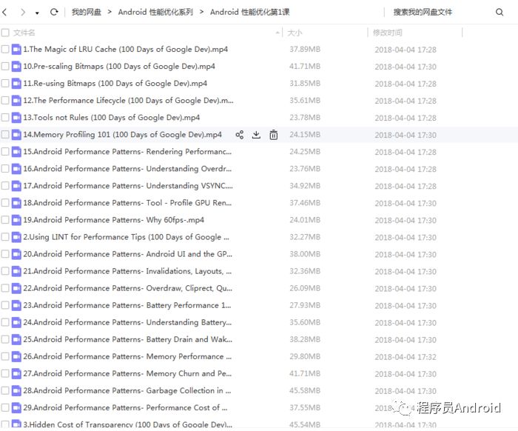Sort by the 文件名 column header
The width and height of the screenshot is (518, 431).
pos(24,33)
